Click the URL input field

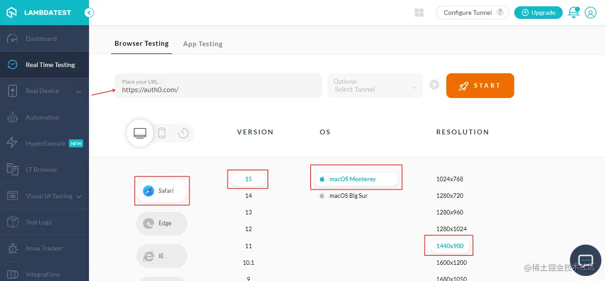pos(218,85)
